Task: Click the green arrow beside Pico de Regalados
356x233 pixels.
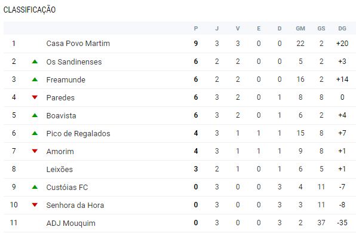Action: [x=35, y=133]
